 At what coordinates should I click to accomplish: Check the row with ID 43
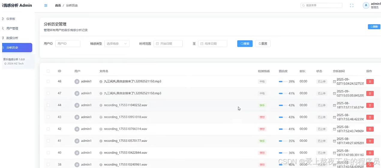pyautogui.click(x=48, y=117)
